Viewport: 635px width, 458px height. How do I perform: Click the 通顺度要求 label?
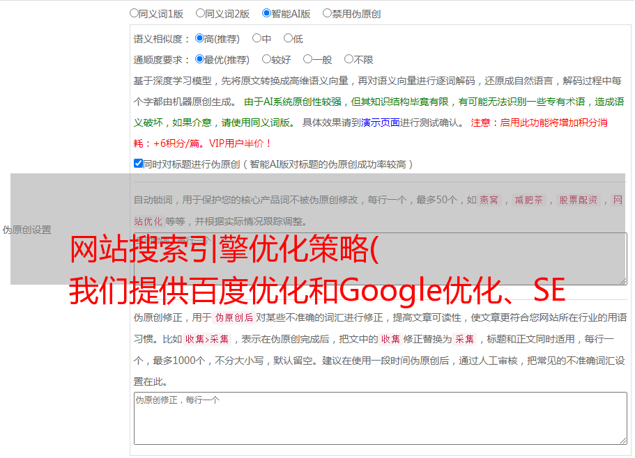point(161,60)
